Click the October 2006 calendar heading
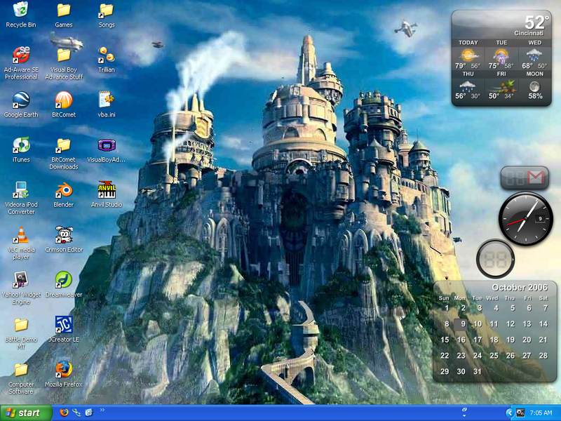The width and height of the screenshot is (561, 421). click(x=520, y=288)
